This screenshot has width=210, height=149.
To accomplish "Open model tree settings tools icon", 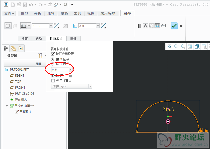I will pyautogui.click(x=40, y=56).
